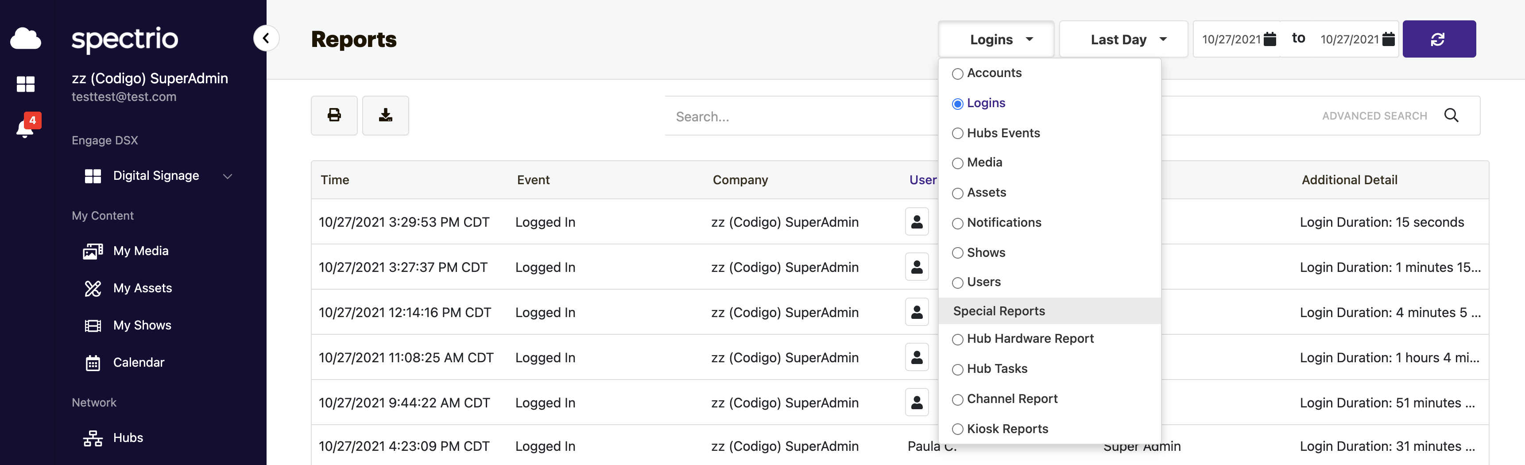Select the Channel Report option
This screenshot has width=1525, height=465.
(x=1005, y=399)
